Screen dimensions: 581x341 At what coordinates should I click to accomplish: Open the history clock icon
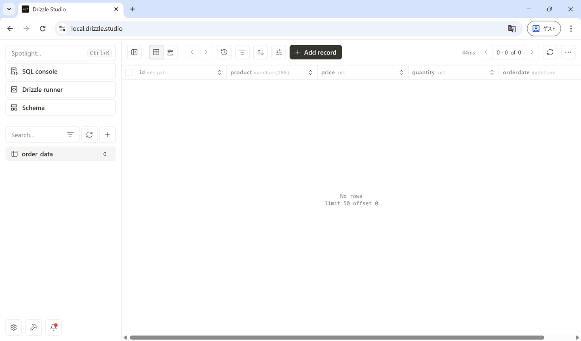click(224, 52)
